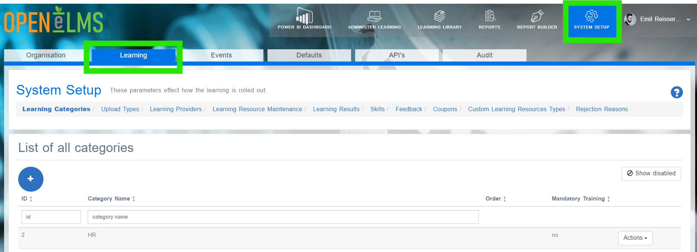This screenshot has width=697, height=252.
Task: Open Learning Resource Maintenance link
Action: pyautogui.click(x=257, y=109)
